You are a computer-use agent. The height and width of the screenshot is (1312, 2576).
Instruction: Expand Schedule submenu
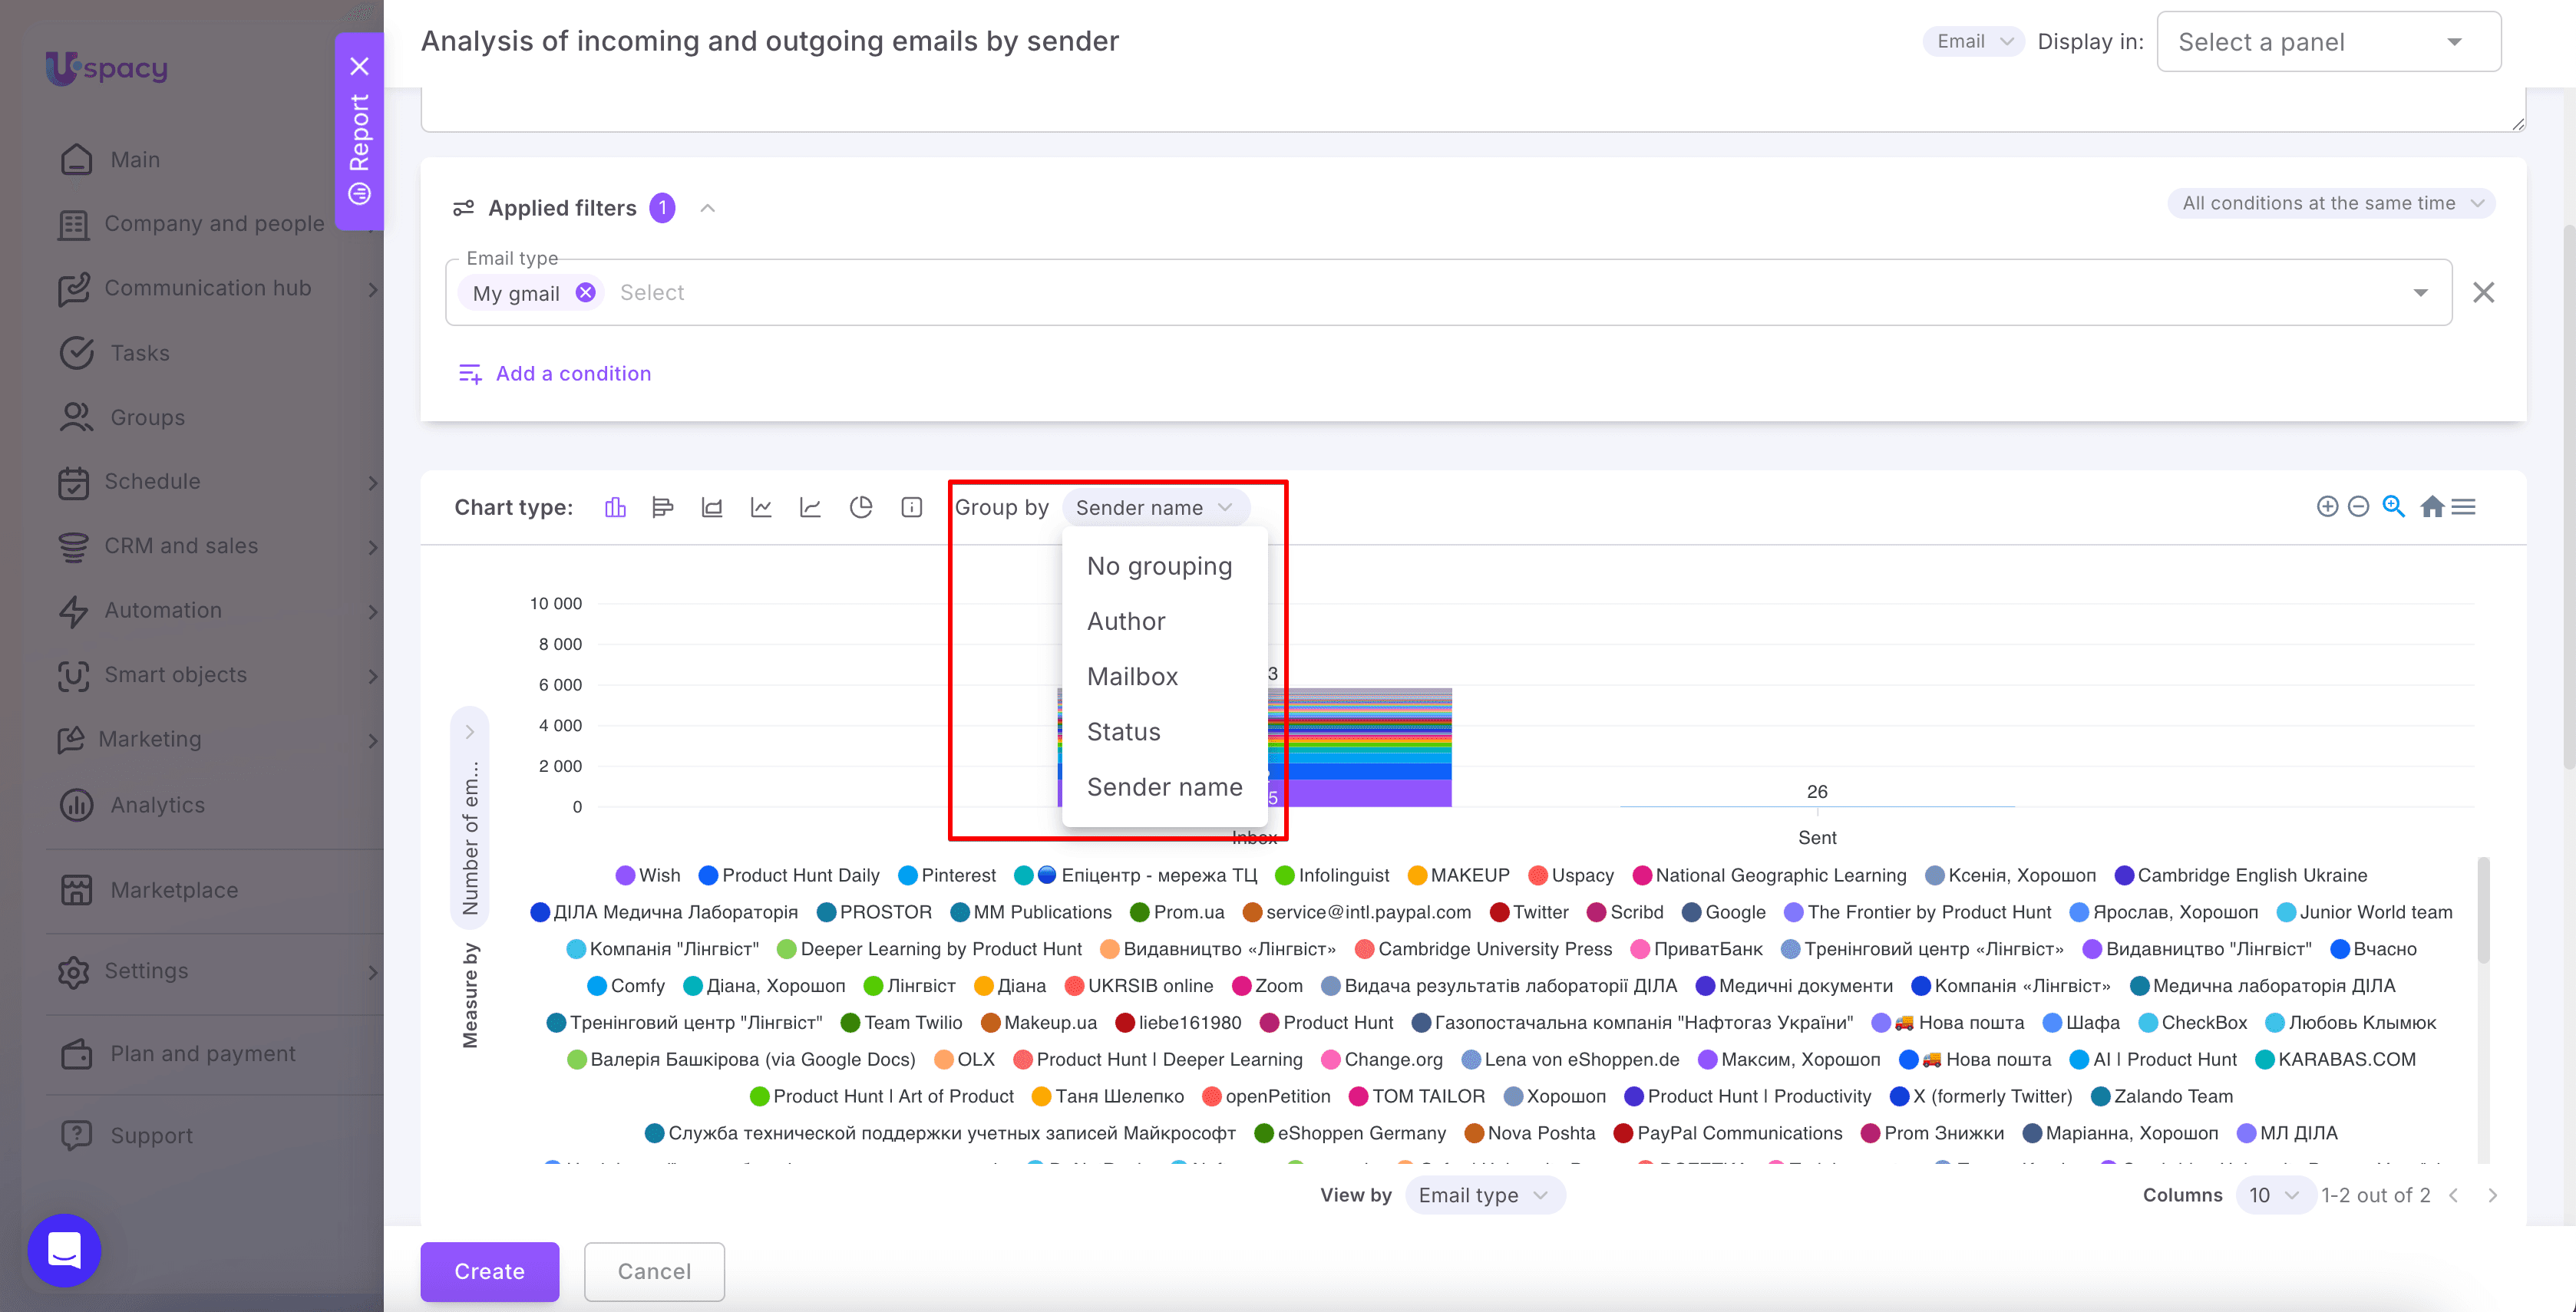[x=372, y=483]
